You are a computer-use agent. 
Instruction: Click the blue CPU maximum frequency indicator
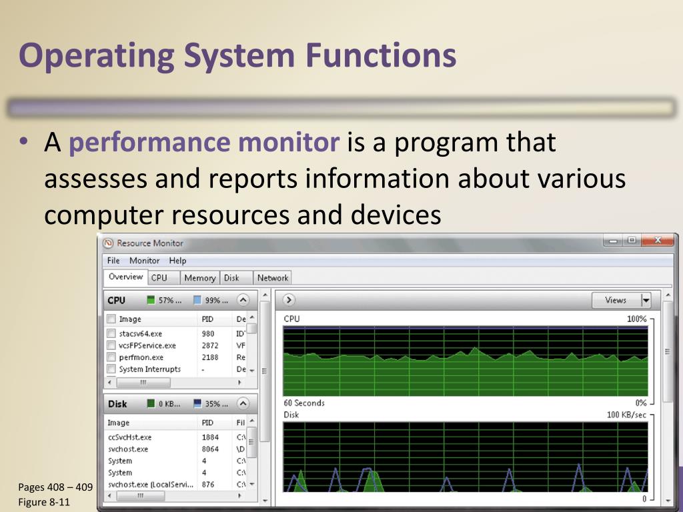(197, 300)
